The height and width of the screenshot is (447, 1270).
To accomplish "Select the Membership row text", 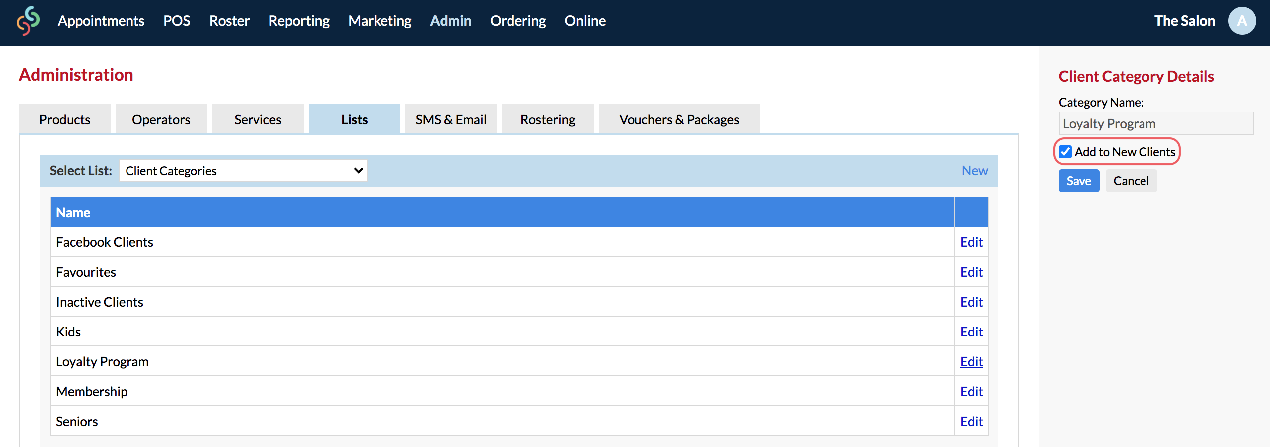I will tap(92, 392).
